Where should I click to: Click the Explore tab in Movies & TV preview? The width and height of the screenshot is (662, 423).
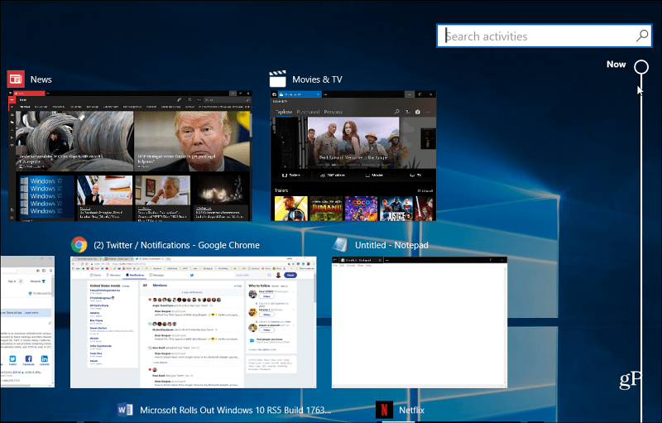(284, 112)
